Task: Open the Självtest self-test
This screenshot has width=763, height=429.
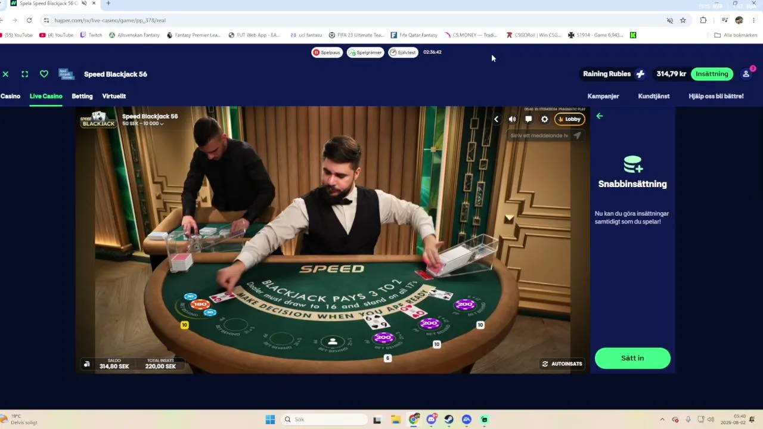Action: coord(403,52)
